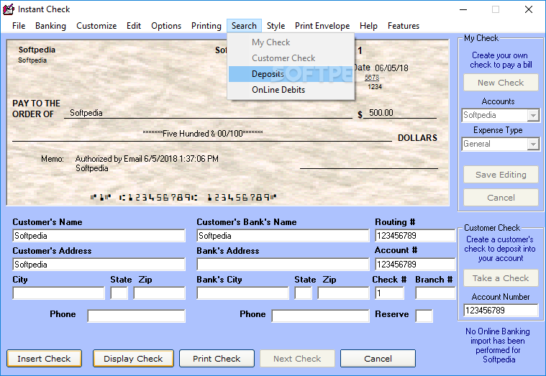546x376 pixels.
Task: Click the Customer's Address field
Action: (x=99, y=265)
